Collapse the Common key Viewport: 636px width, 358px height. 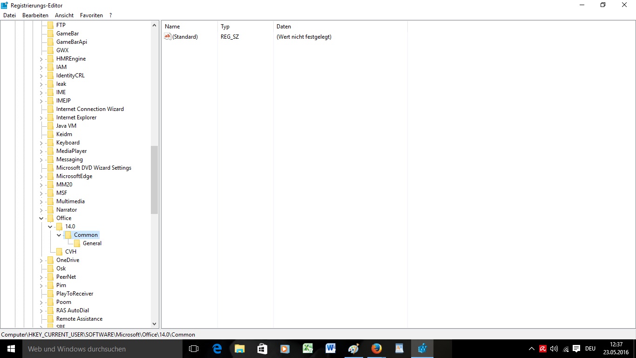pos(59,235)
